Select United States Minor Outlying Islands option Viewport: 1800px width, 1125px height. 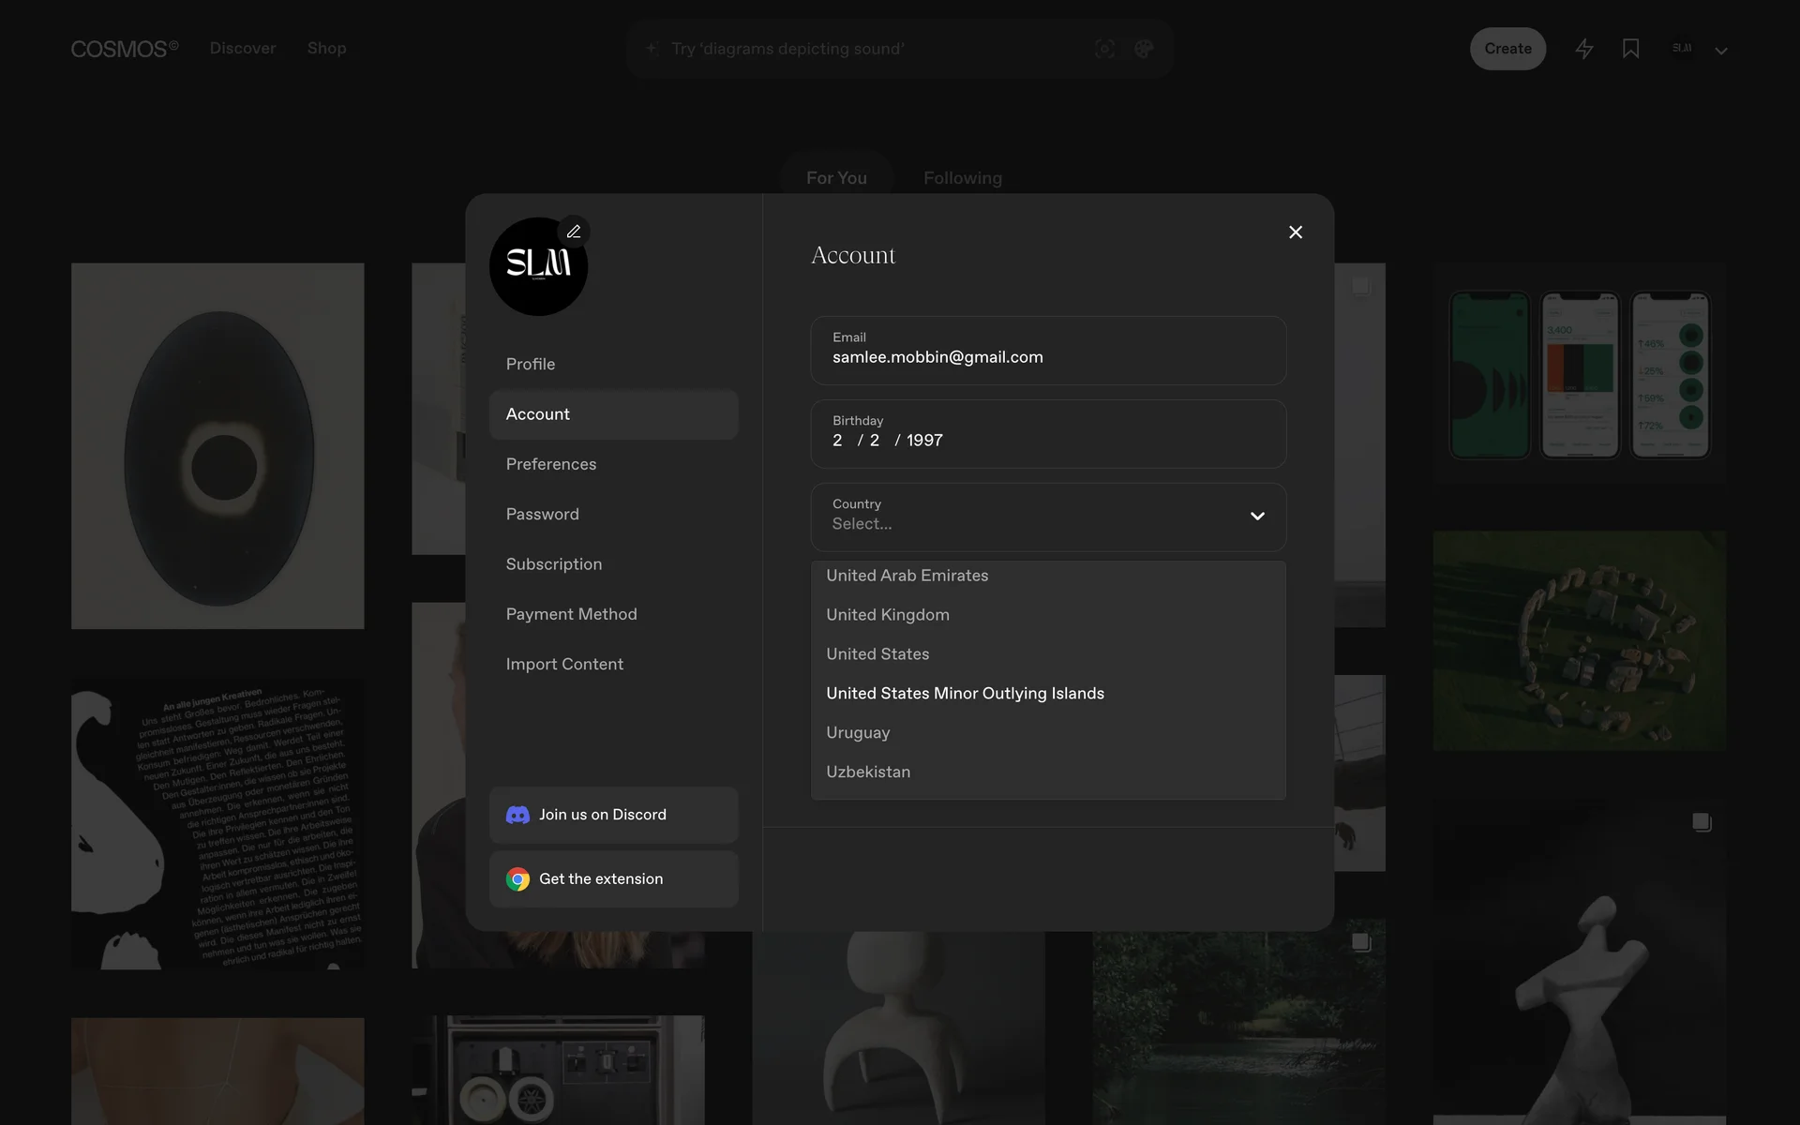[965, 694]
